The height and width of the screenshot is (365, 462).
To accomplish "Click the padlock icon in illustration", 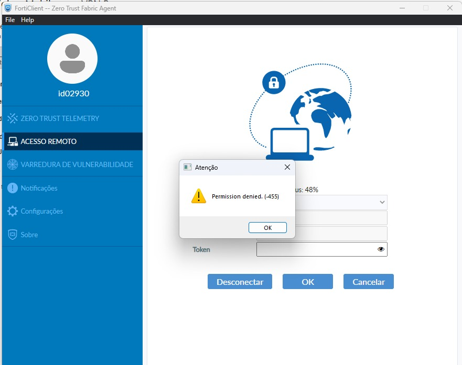I will point(274,82).
